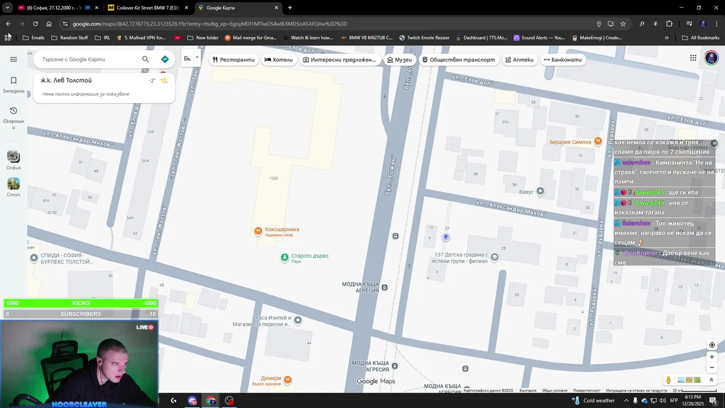Image resolution: width=725 pixels, height=408 pixels.
Task: Open the Random Stuff bookmark folder
Action: (69, 38)
